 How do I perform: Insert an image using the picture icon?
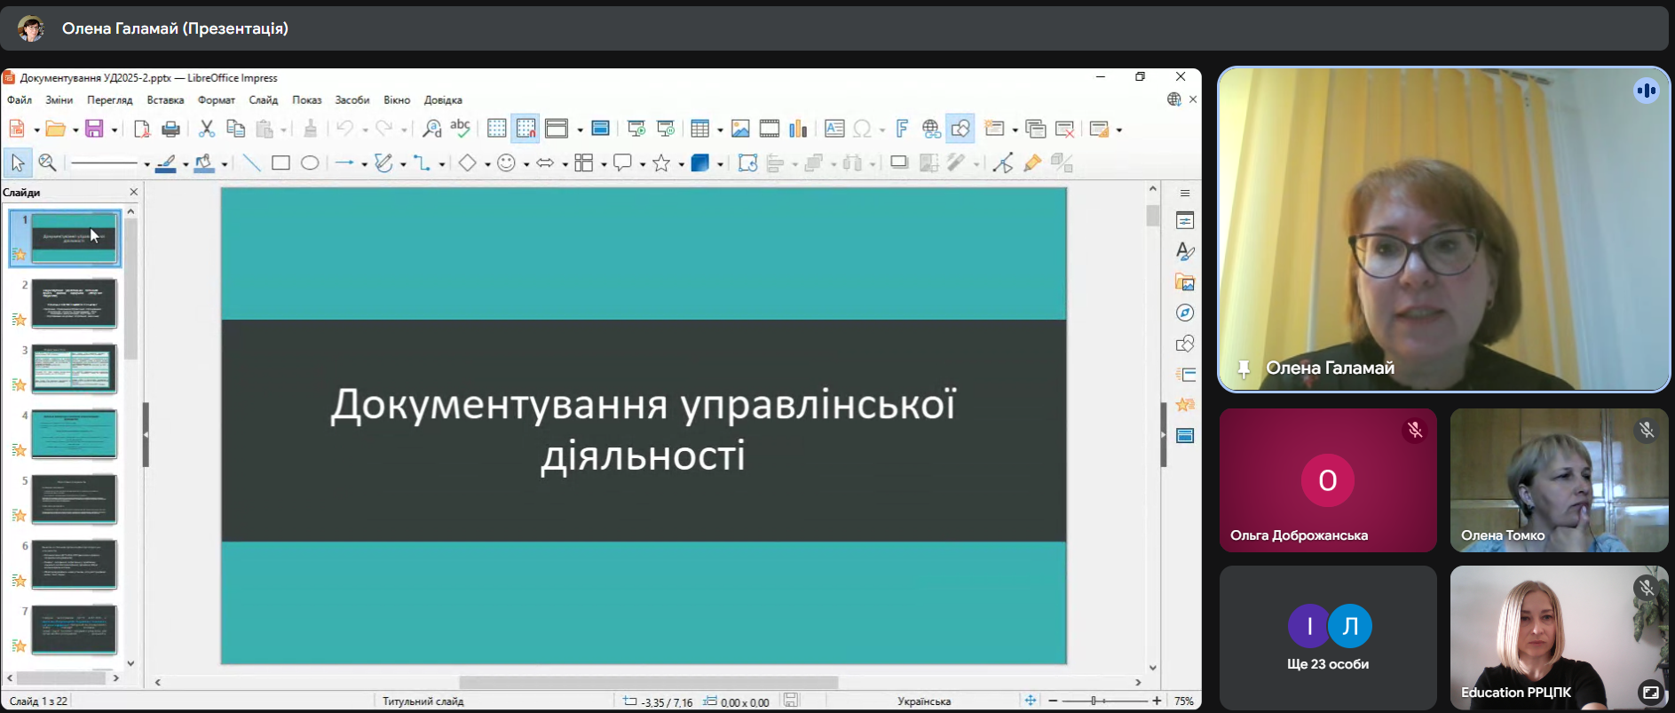pos(740,130)
